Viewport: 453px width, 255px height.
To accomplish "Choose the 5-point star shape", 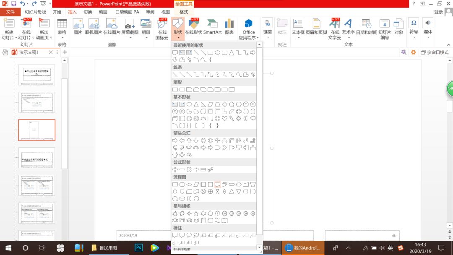I will tap(196, 213).
